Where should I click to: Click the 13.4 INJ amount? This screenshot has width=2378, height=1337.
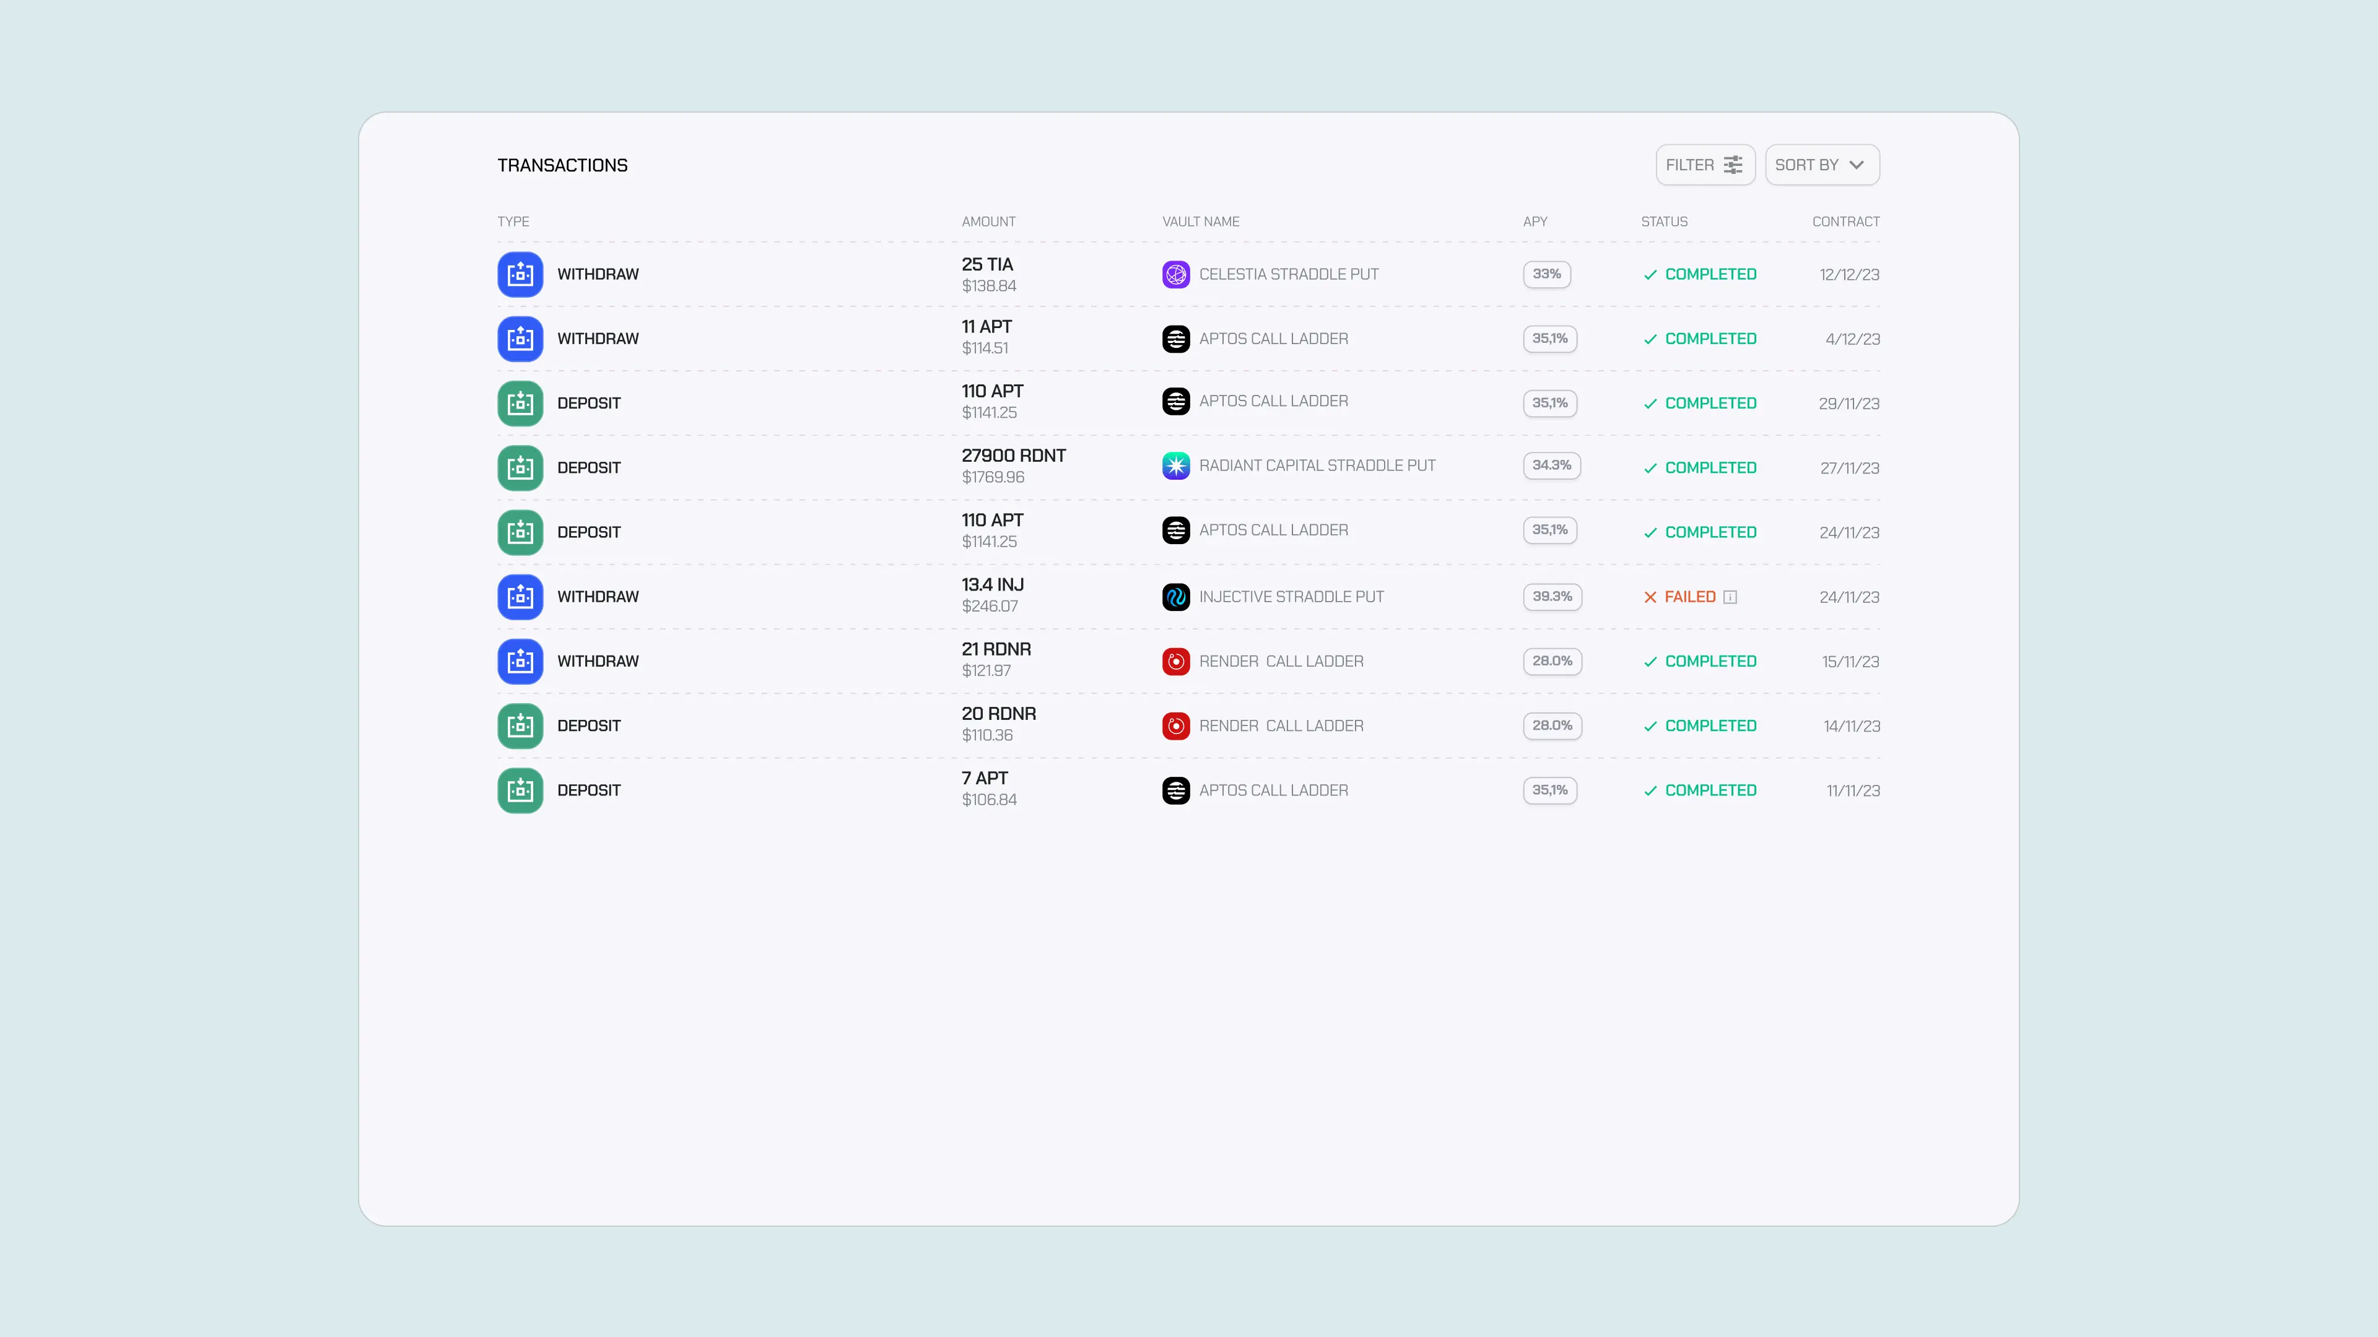pos(992,585)
